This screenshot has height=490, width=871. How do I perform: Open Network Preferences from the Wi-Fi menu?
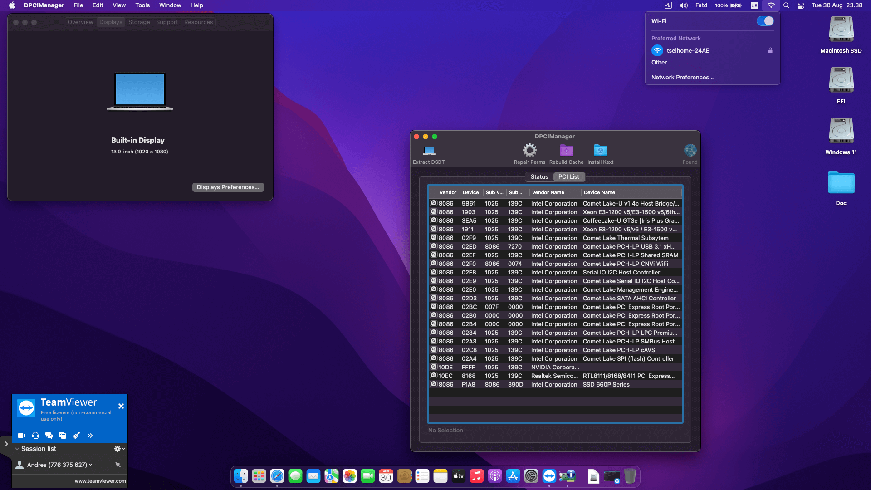pyautogui.click(x=682, y=77)
